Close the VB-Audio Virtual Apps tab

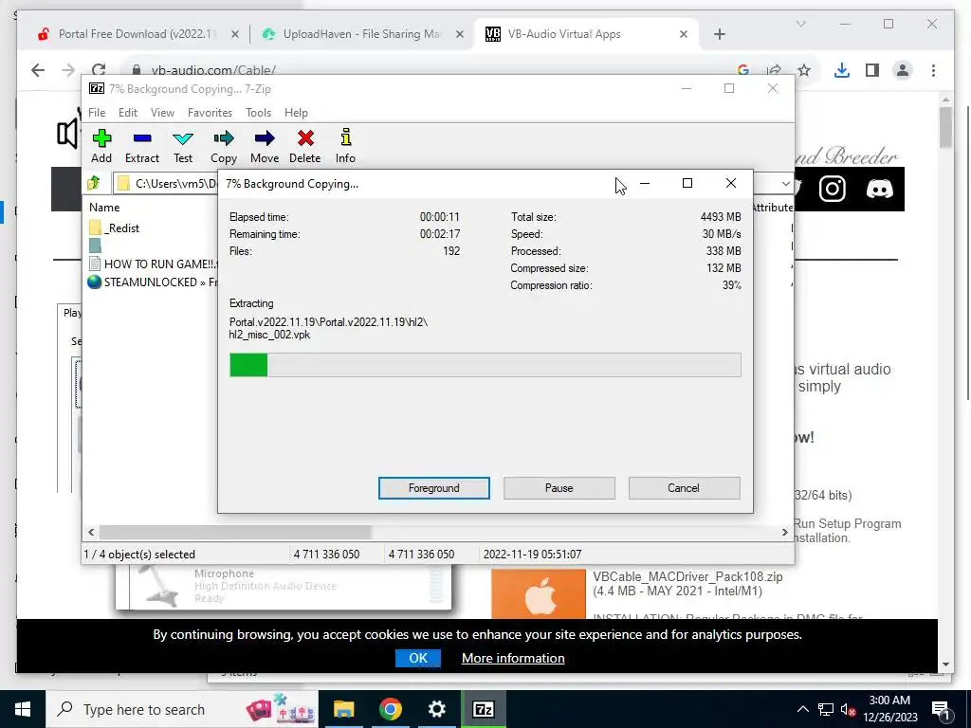point(683,34)
